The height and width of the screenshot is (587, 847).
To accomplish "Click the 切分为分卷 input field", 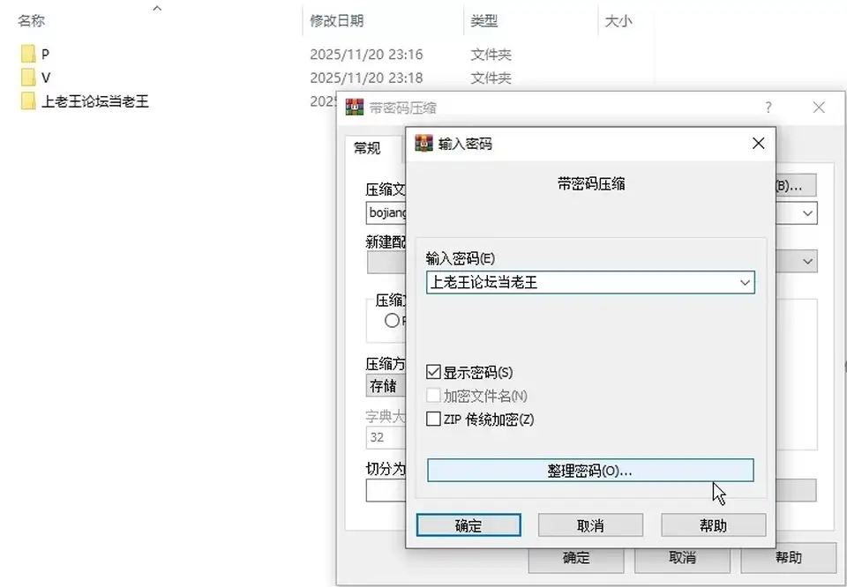I will [386, 490].
